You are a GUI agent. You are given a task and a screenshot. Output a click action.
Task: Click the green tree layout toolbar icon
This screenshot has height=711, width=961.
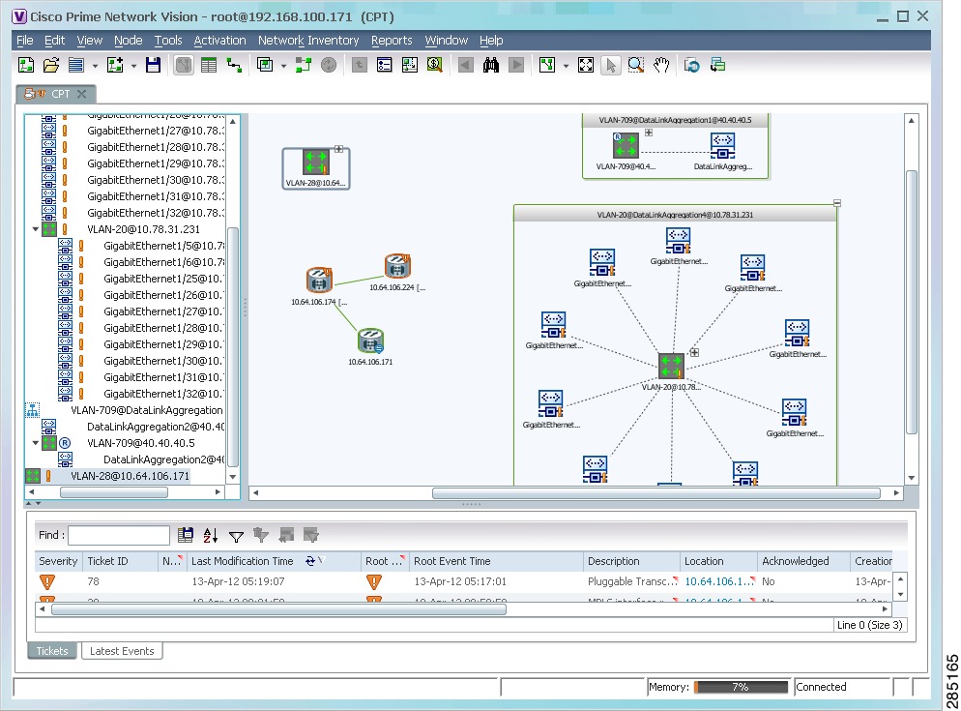(x=547, y=65)
